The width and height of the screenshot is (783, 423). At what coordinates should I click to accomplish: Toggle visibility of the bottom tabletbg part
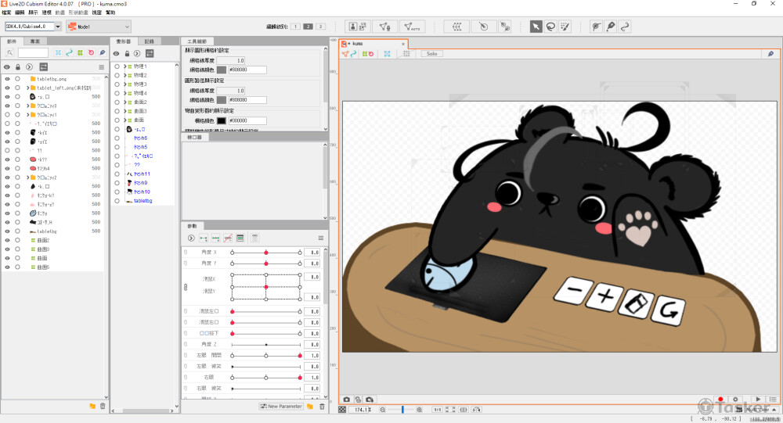(7, 231)
